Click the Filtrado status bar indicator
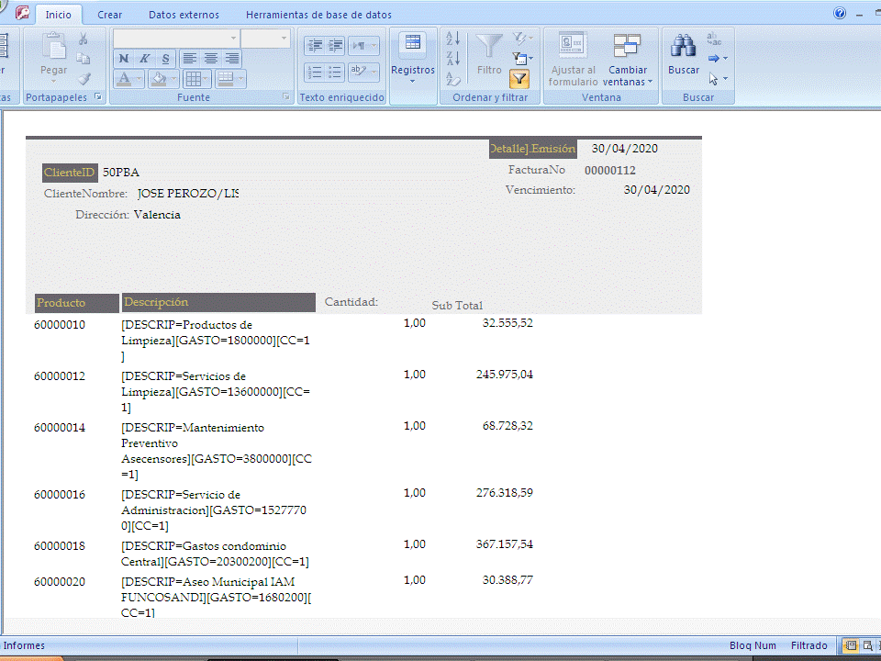Screen dimensions: 881x661 click(809, 645)
